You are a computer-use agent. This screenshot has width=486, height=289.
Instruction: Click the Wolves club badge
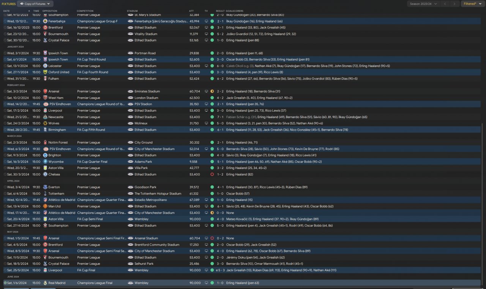tap(45, 123)
